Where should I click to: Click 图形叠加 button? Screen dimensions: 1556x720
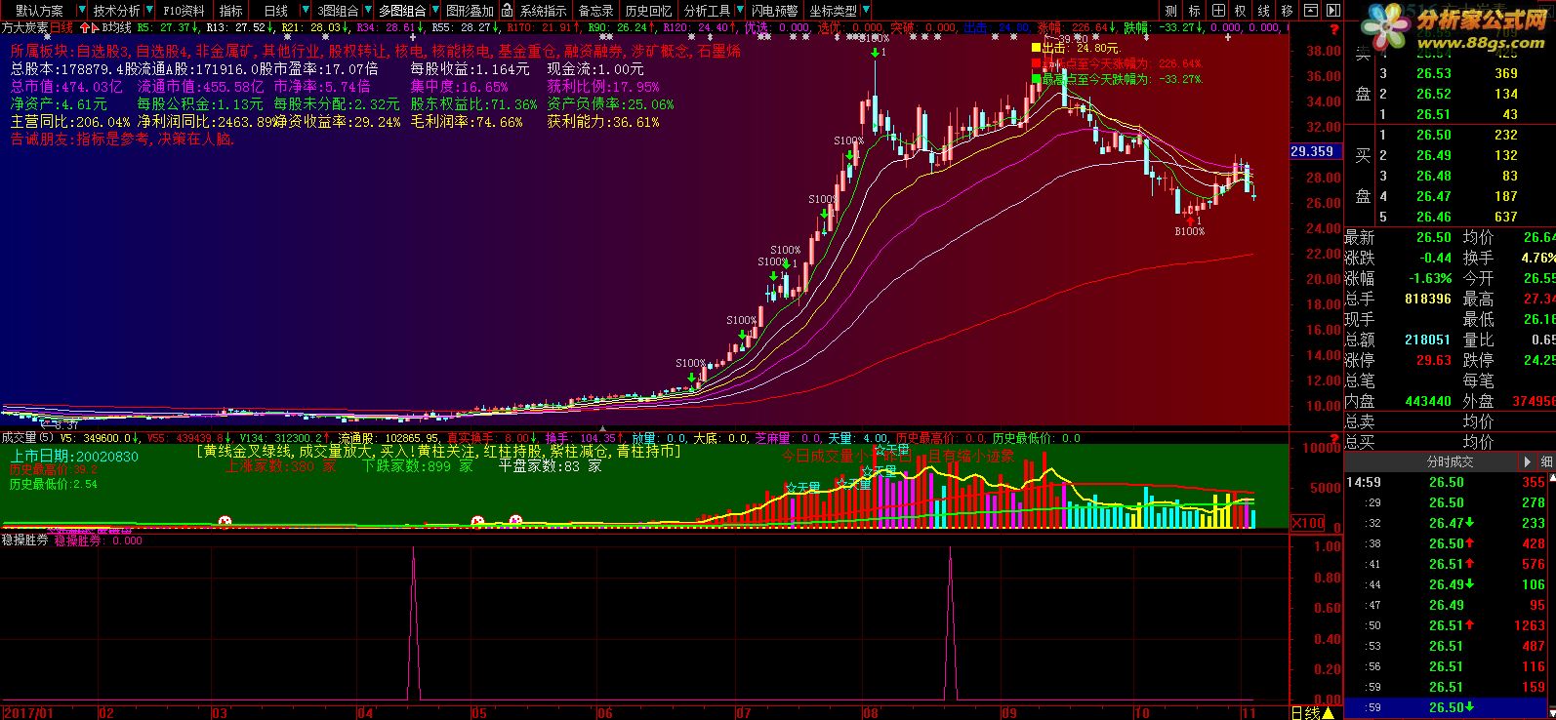point(471,11)
